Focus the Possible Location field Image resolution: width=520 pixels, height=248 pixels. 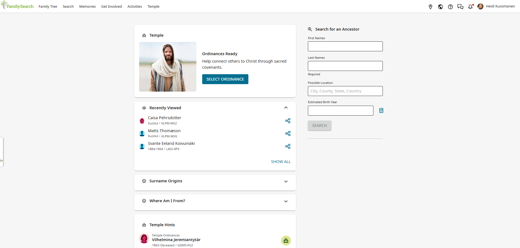pos(345,91)
